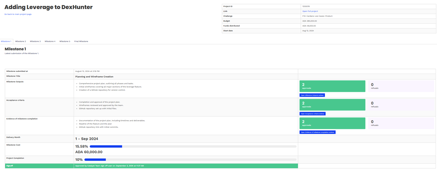The image size is (437, 171).
Task: Click the challenge value F12: Cardano Use Cases: Product
Action: point(317,16)
